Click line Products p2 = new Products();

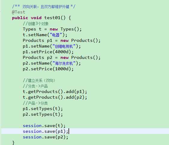point(62,58)
